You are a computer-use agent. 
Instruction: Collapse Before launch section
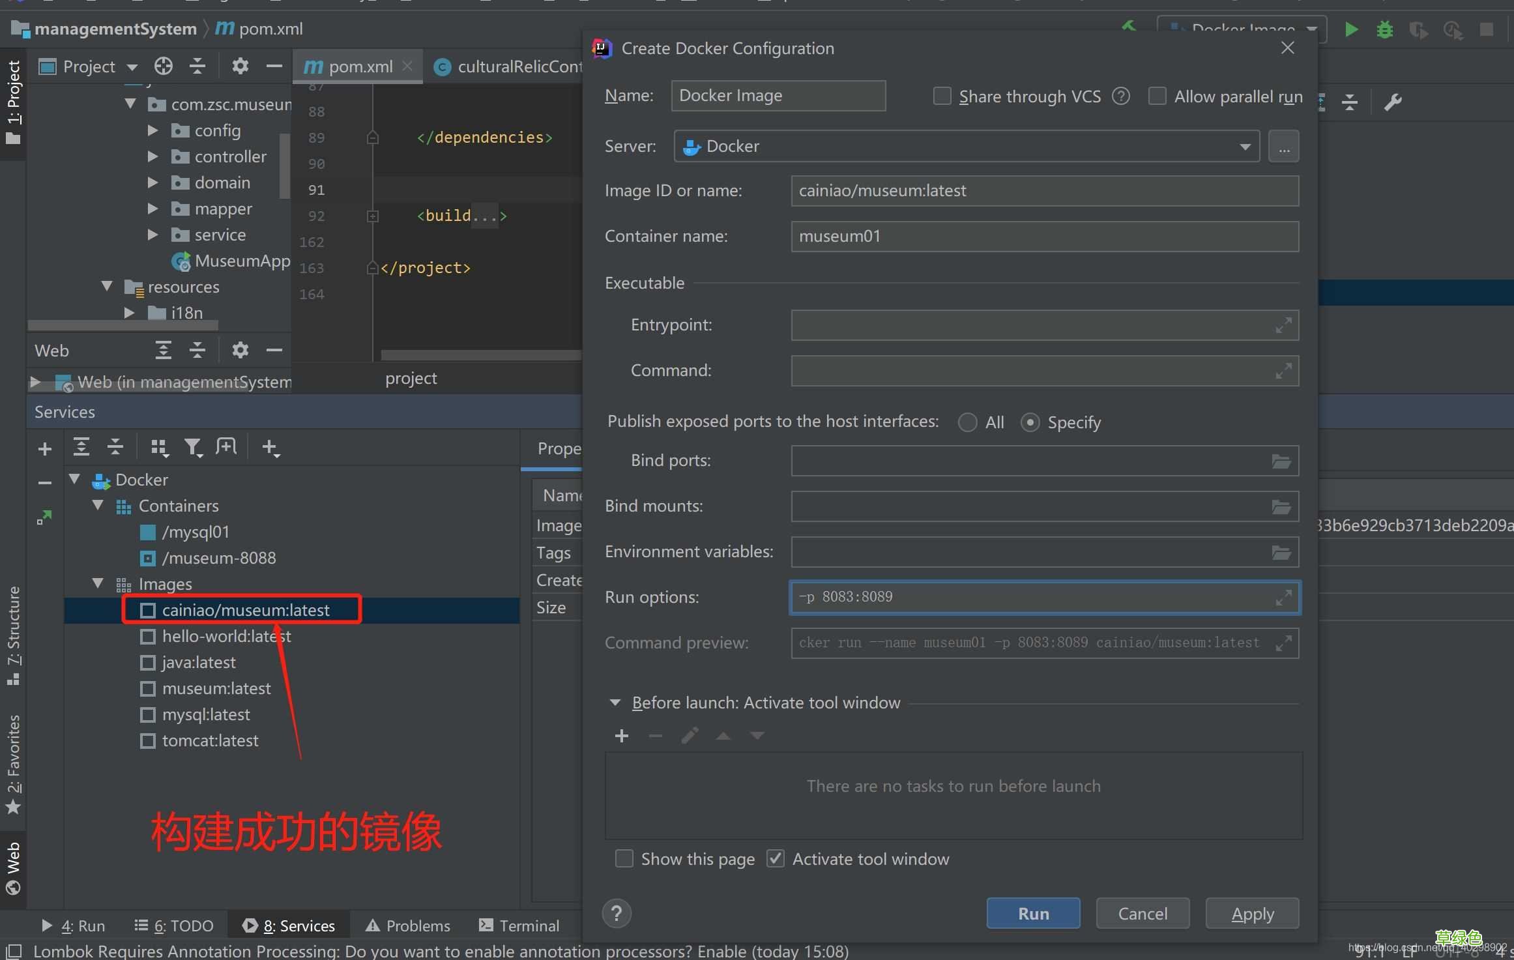point(615,703)
